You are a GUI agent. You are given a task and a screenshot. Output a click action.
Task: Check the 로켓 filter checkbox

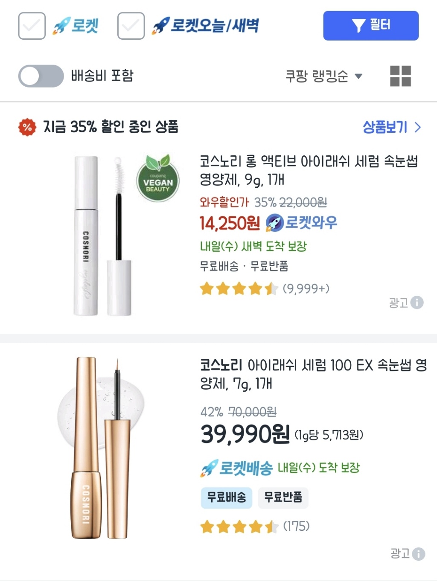[x=32, y=26]
